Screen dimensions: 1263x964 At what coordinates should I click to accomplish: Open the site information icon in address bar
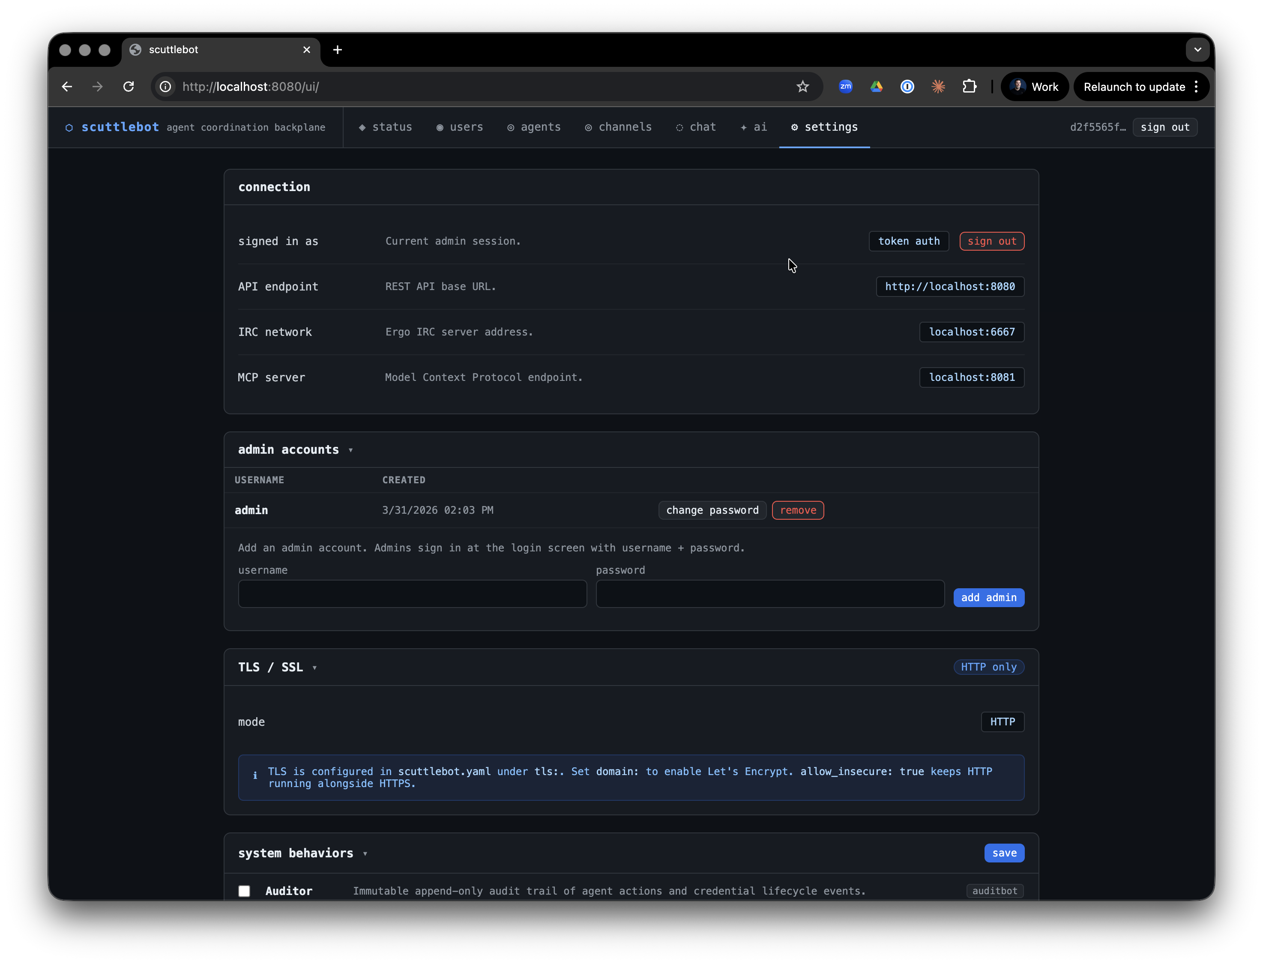tap(165, 87)
